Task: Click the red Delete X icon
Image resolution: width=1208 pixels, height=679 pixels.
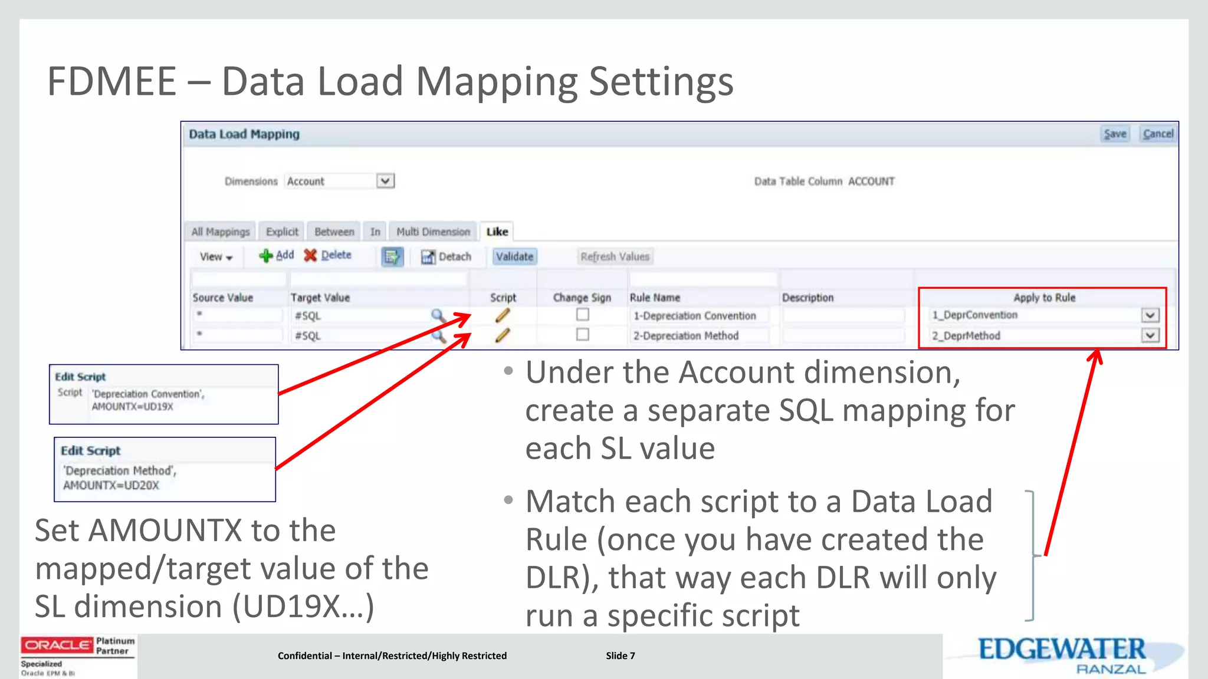Action: 310,255
